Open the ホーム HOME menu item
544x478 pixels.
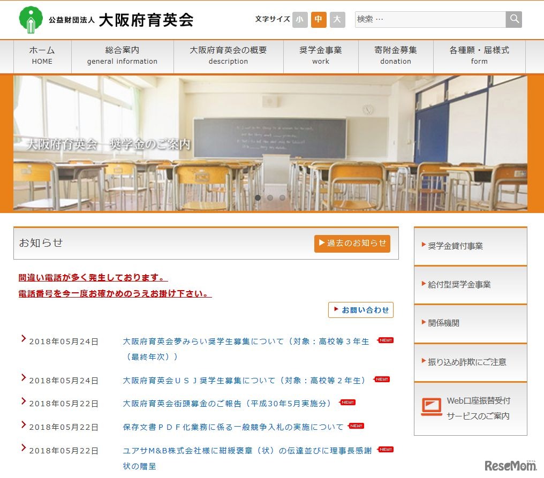tap(42, 55)
